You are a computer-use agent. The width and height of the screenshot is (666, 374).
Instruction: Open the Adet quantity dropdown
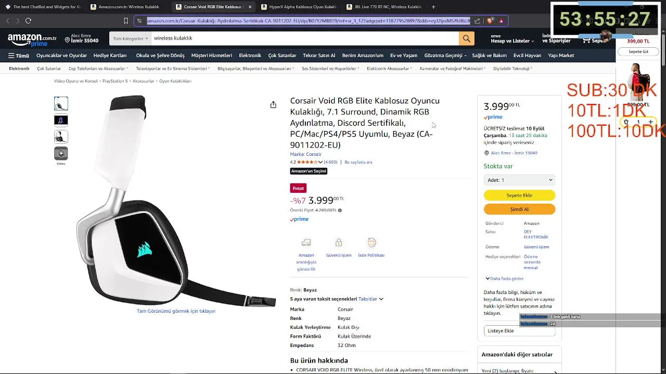(519, 180)
